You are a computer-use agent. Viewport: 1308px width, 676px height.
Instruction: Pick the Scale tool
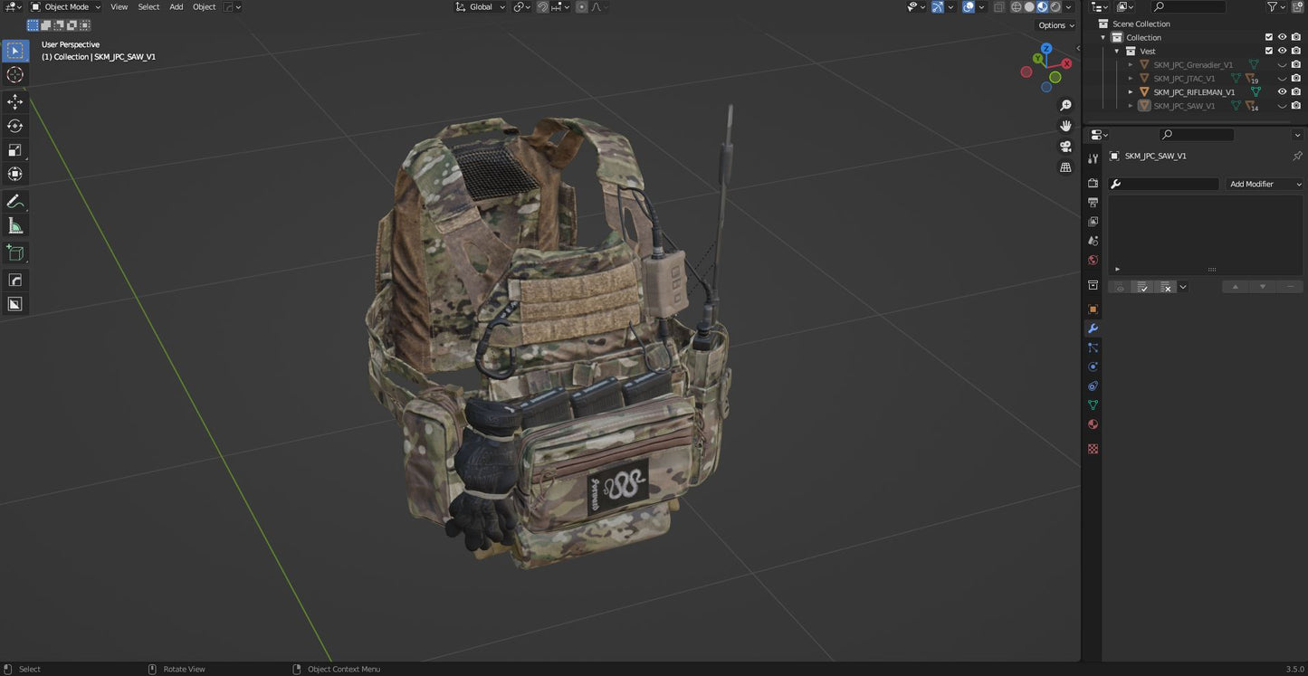15,150
